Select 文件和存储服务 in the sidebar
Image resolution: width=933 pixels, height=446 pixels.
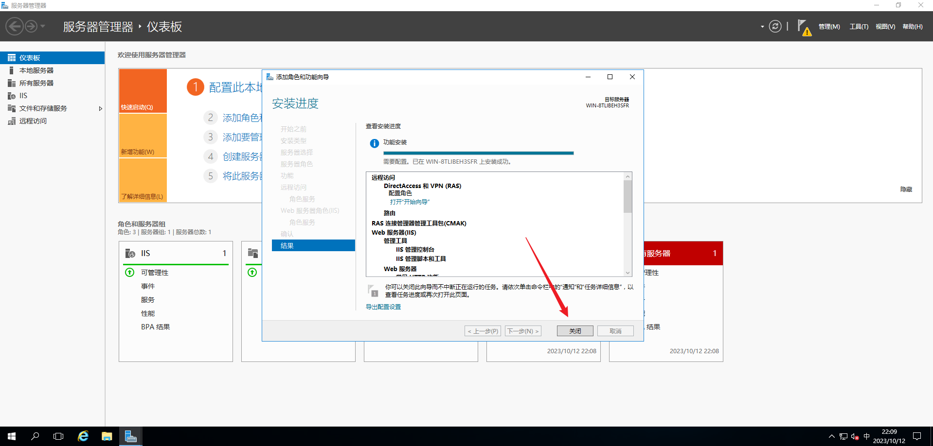pyautogui.click(x=52, y=108)
